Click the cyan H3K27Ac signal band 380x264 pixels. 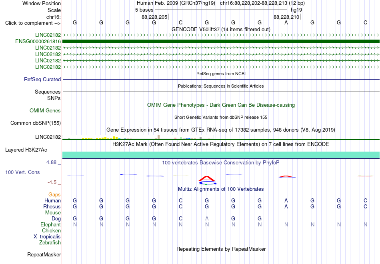click(x=221, y=155)
